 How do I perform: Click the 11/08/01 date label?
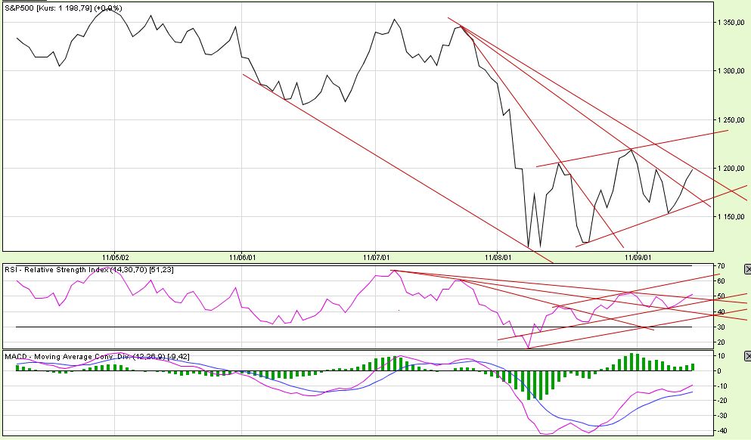click(x=498, y=258)
